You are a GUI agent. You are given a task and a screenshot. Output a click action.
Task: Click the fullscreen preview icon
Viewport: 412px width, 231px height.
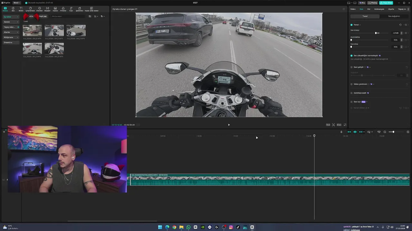pos(345,125)
